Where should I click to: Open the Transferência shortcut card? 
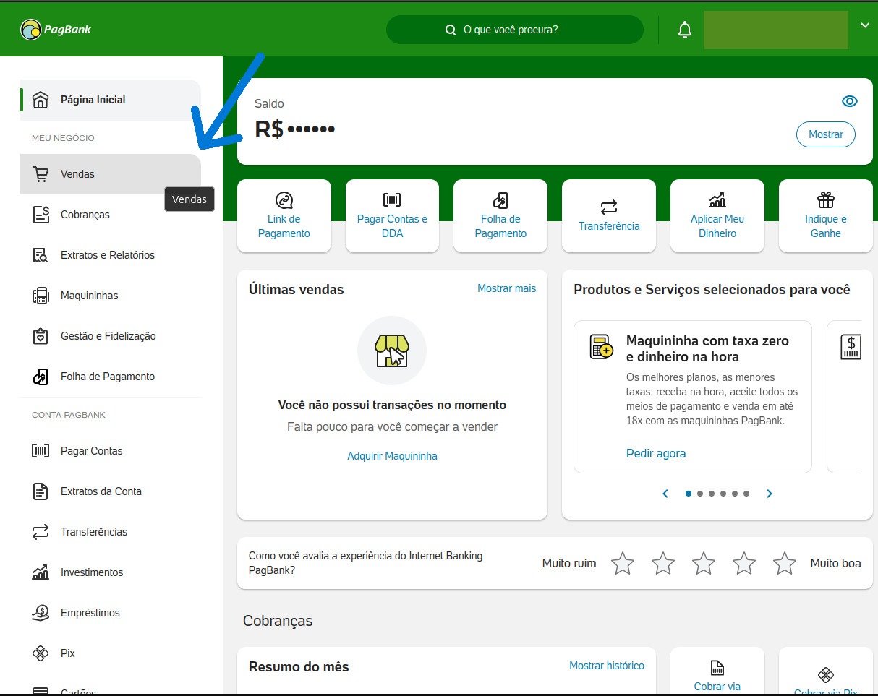point(609,216)
